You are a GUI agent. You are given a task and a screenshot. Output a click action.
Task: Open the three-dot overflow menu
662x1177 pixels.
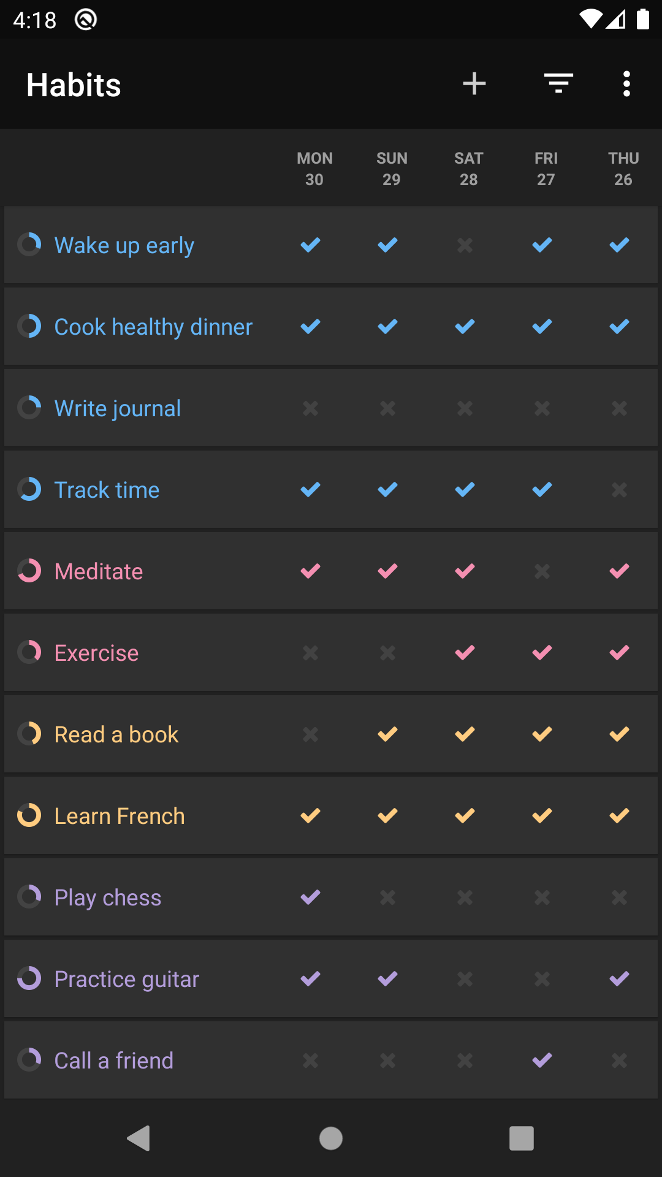(626, 84)
